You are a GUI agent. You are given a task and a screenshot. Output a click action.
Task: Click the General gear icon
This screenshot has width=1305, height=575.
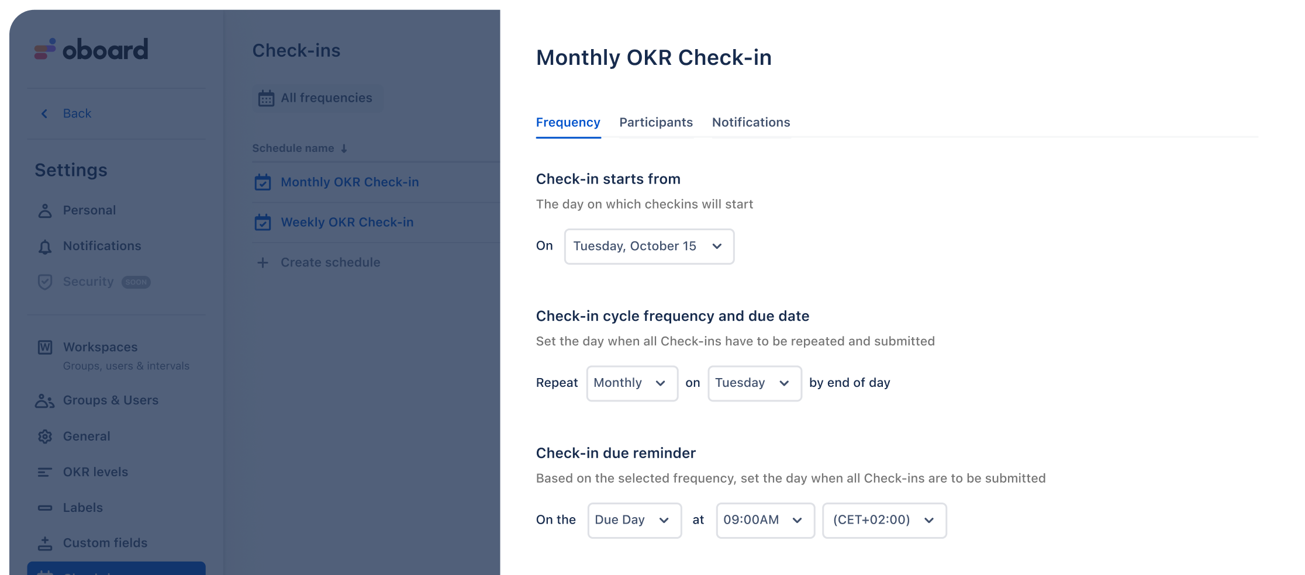[x=45, y=437]
